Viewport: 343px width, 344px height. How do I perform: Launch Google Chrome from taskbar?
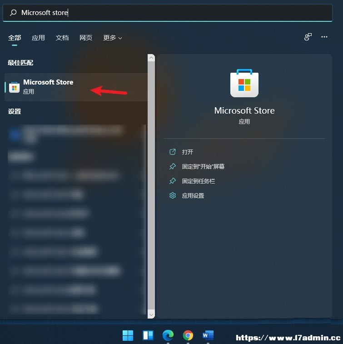pyautogui.click(x=188, y=335)
